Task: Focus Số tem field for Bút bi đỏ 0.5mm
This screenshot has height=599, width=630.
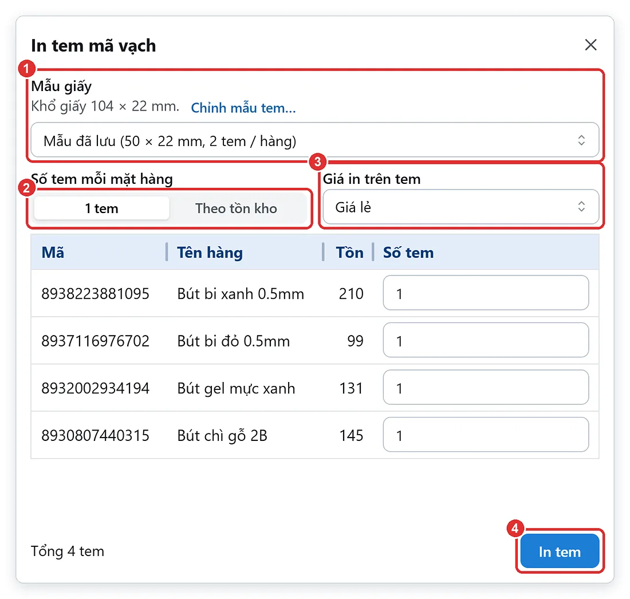Action: [x=486, y=340]
